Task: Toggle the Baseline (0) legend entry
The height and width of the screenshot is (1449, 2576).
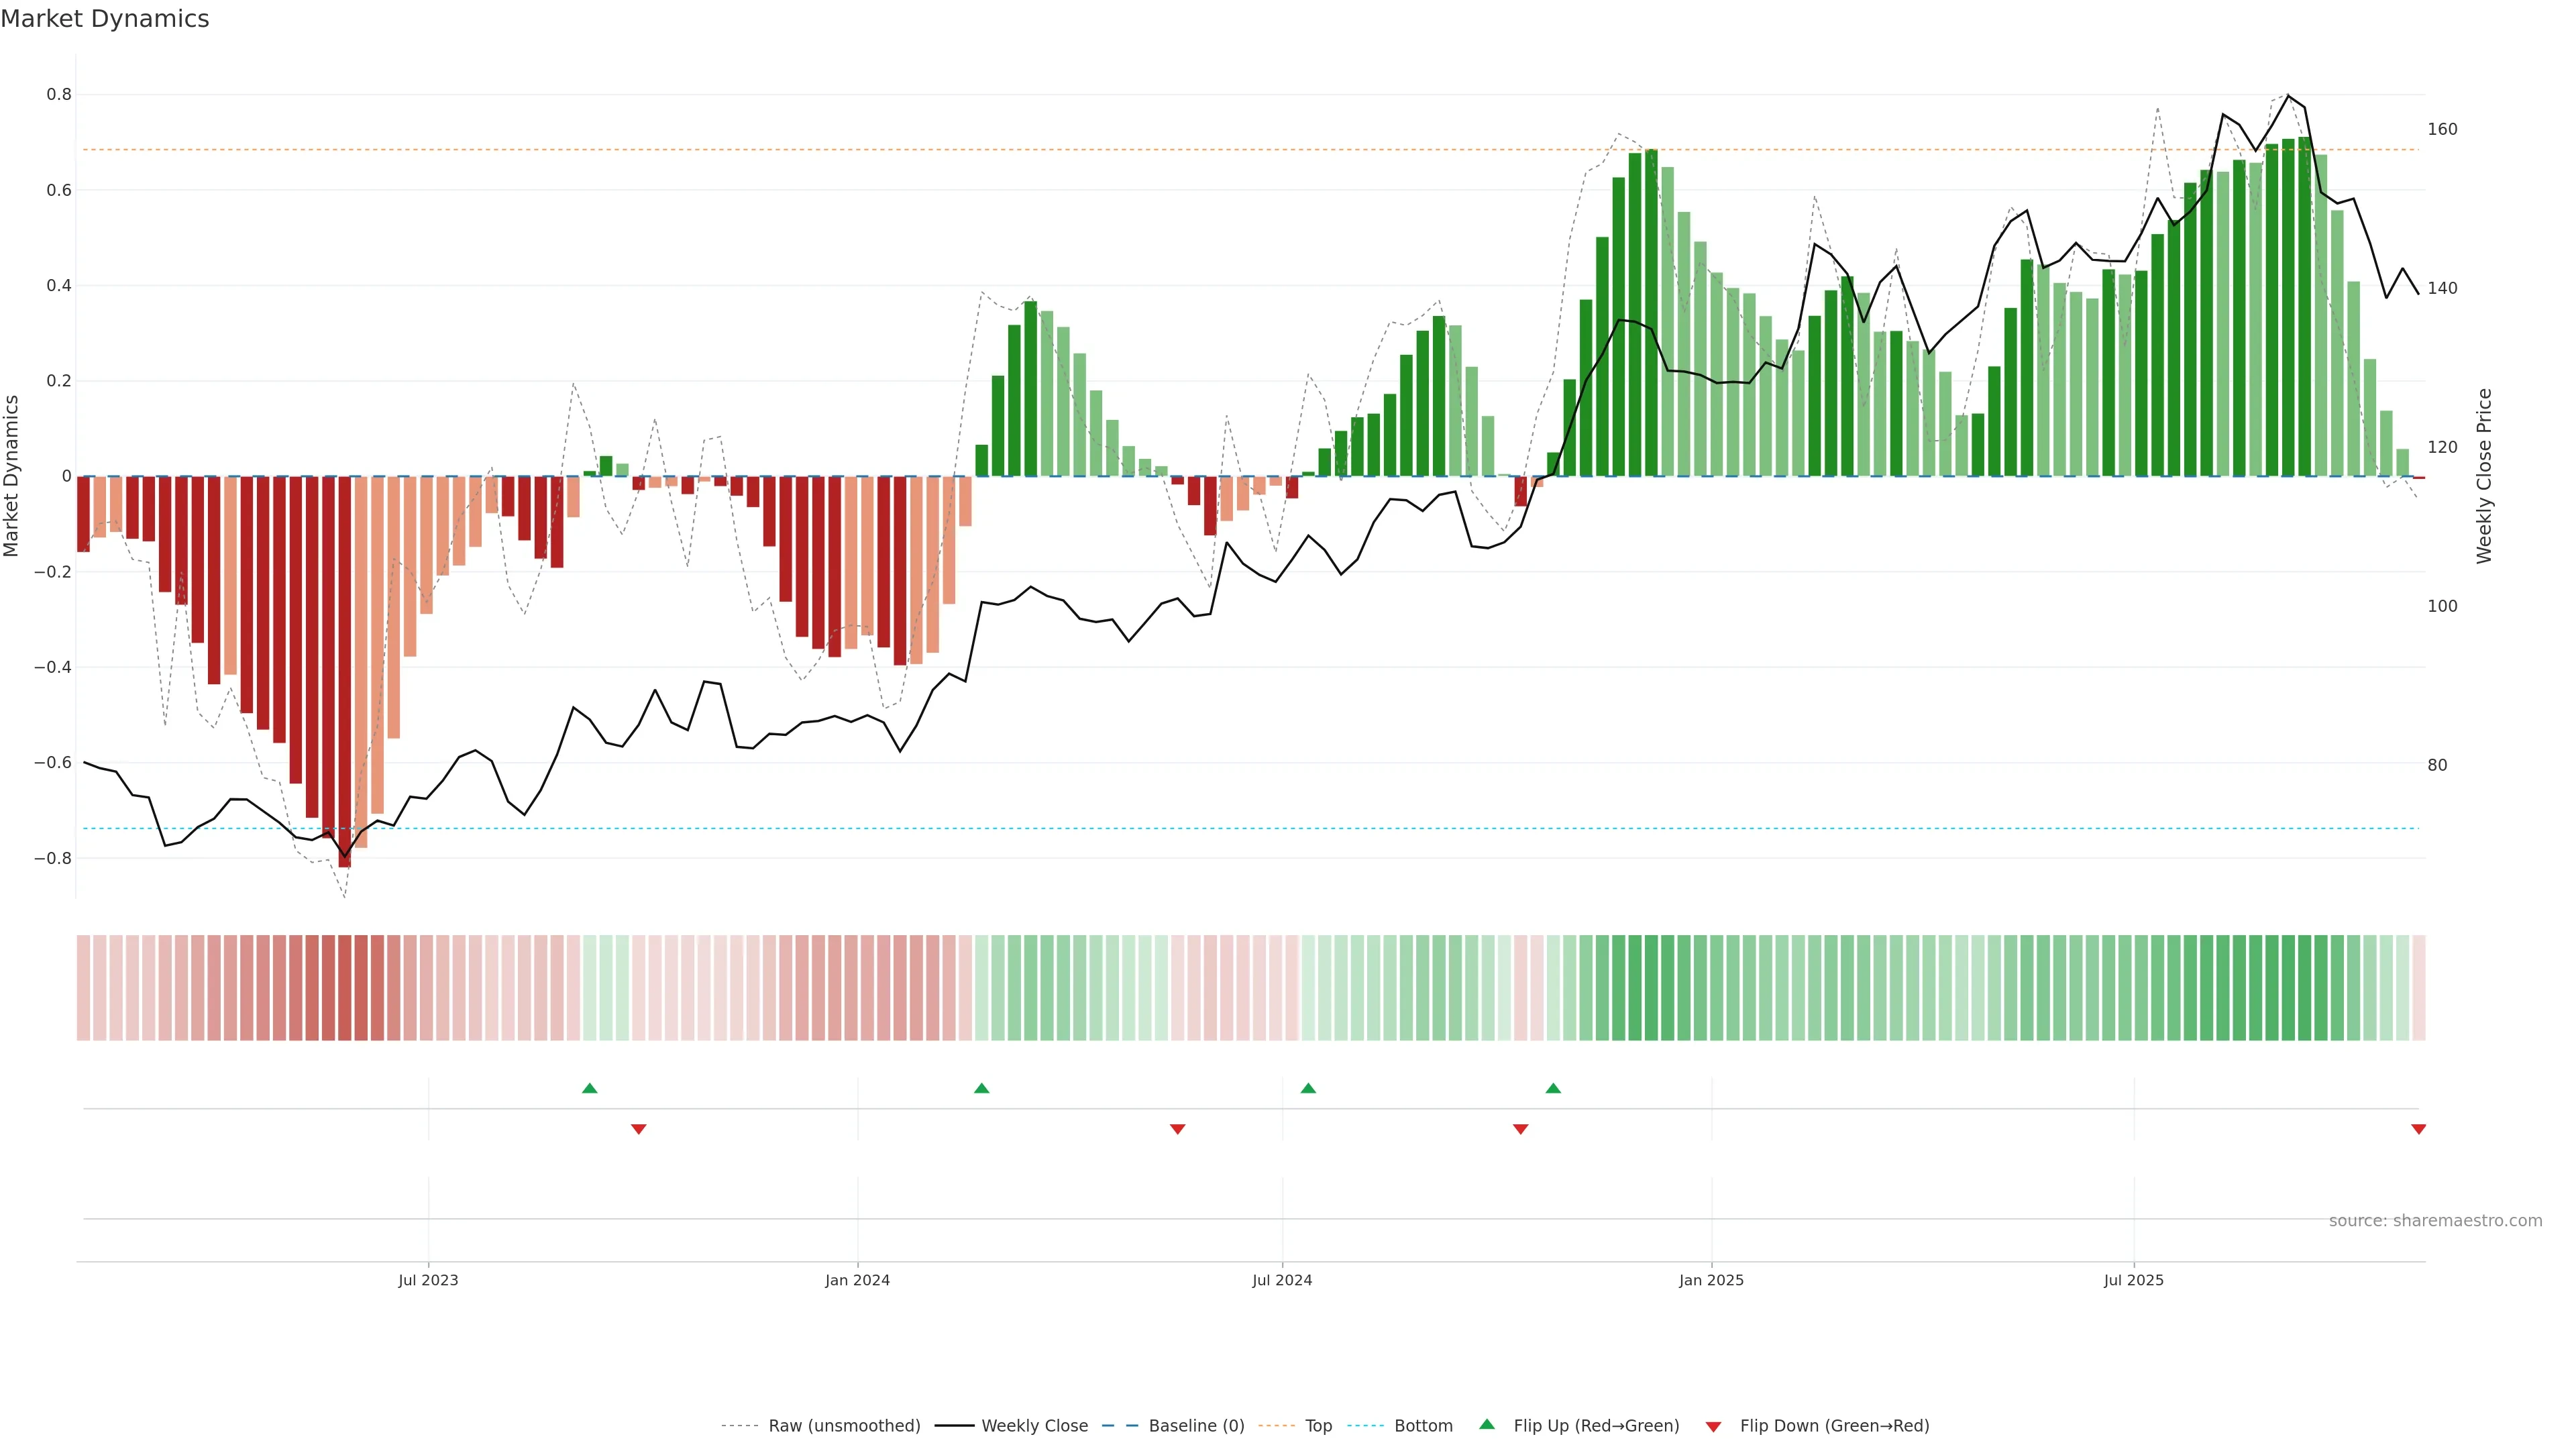Action: coord(1196,1425)
